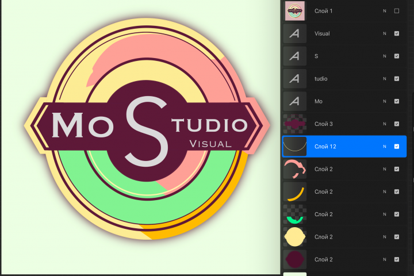Open blend mode N of pink arc Слой 2
Screen dimensions: 414x276
pos(385,169)
